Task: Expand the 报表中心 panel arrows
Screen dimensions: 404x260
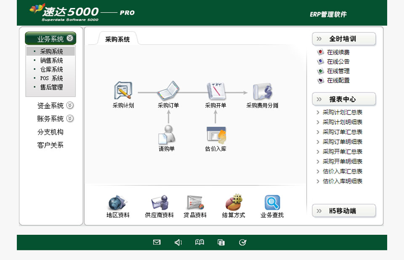Action: tap(319, 99)
